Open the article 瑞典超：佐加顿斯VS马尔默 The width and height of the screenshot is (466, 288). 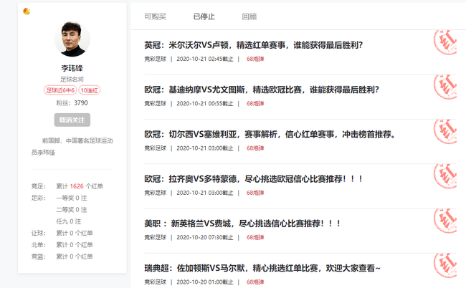coord(262,269)
